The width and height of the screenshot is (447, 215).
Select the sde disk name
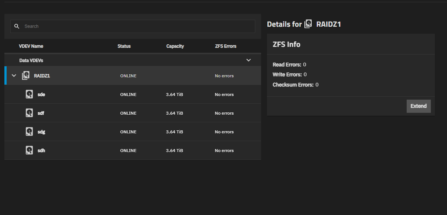coord(41,94)
